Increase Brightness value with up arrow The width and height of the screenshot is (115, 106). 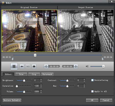41,79
